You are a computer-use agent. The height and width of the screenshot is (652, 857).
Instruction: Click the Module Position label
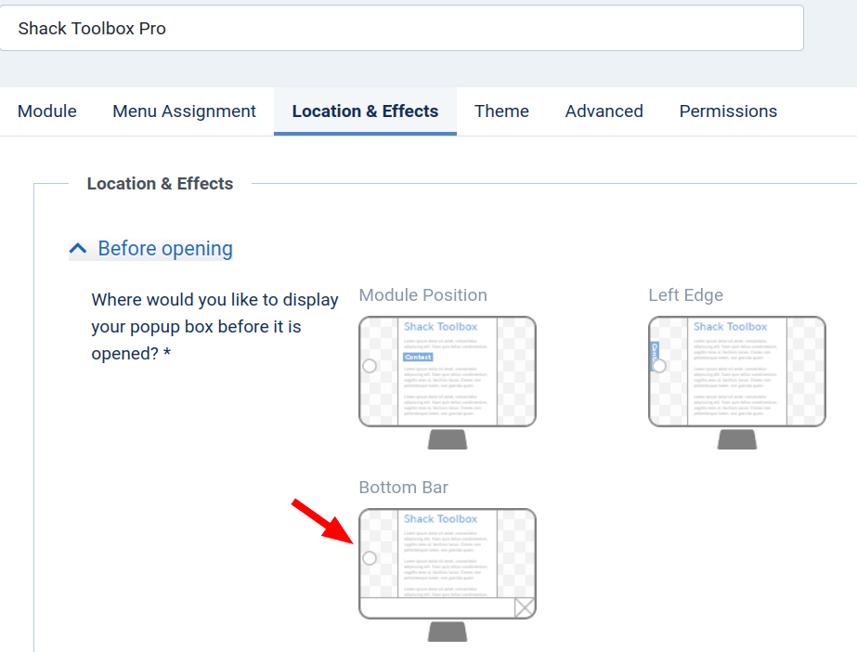pyautogui.click(x=423, y=295)
